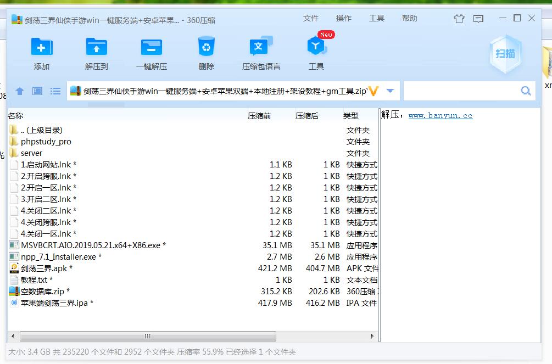Screen dimensions: 552x364
Task: Go up one directory with arrow icon
Action: 20,91
